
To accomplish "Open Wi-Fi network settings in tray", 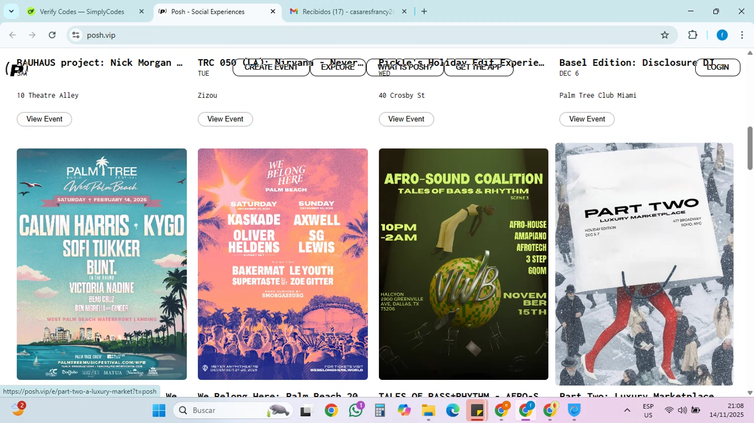I will [669, 410].
